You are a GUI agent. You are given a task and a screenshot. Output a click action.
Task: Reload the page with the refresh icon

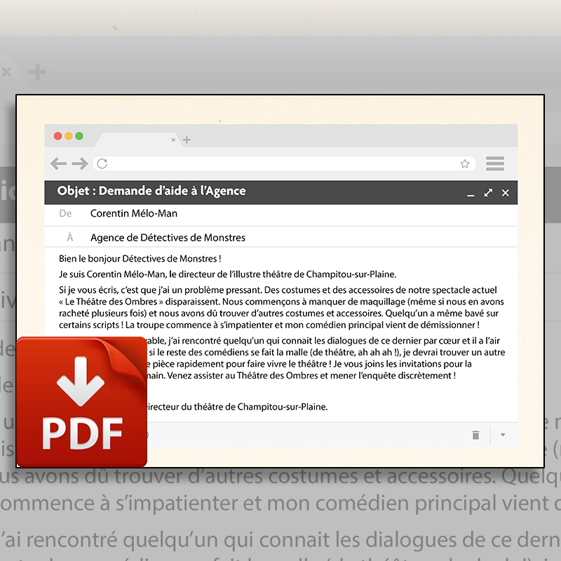point(102,164)
